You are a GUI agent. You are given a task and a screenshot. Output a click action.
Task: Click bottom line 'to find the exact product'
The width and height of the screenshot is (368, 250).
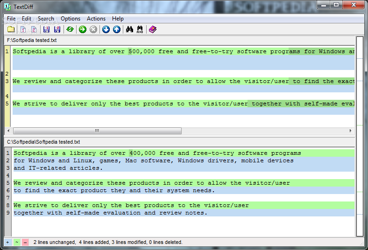tap(184, 190)
